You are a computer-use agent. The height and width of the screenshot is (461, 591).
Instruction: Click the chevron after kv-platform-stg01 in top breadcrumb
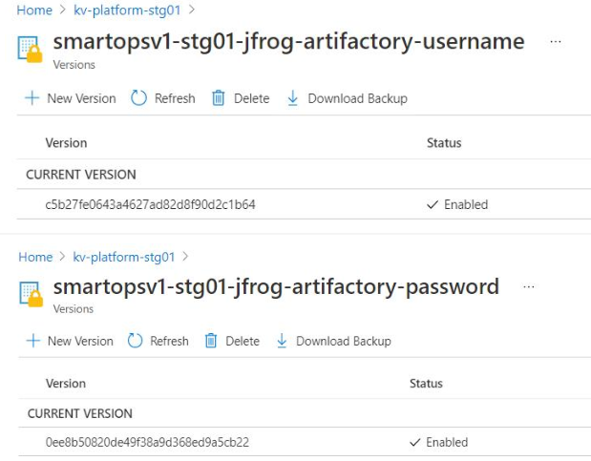(192, 10)
